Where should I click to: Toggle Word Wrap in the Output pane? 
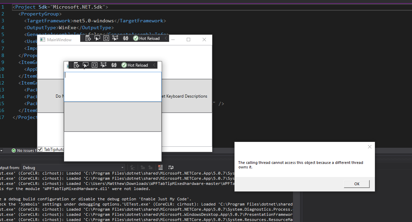click(x=171, y=167)
